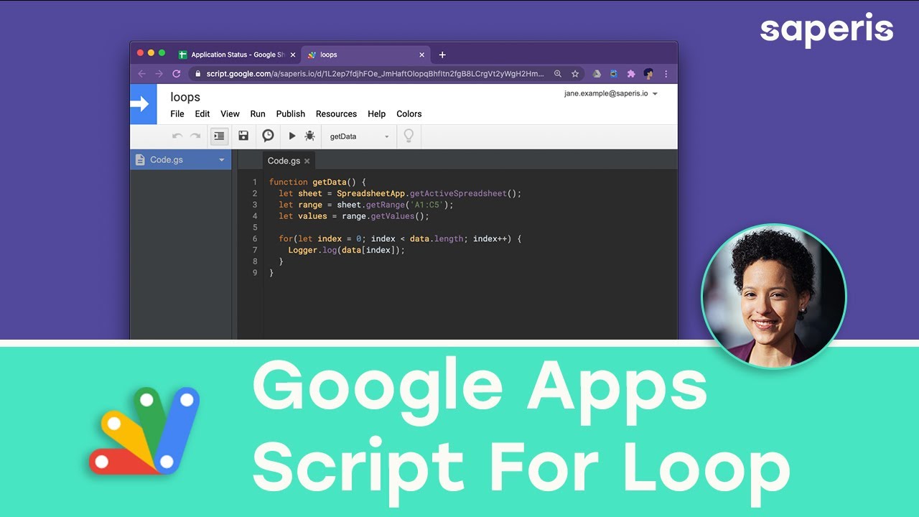Open the extensions puzzle piece menu
The width and height of the screenshot is (919, 517).
tap(631, 73)
